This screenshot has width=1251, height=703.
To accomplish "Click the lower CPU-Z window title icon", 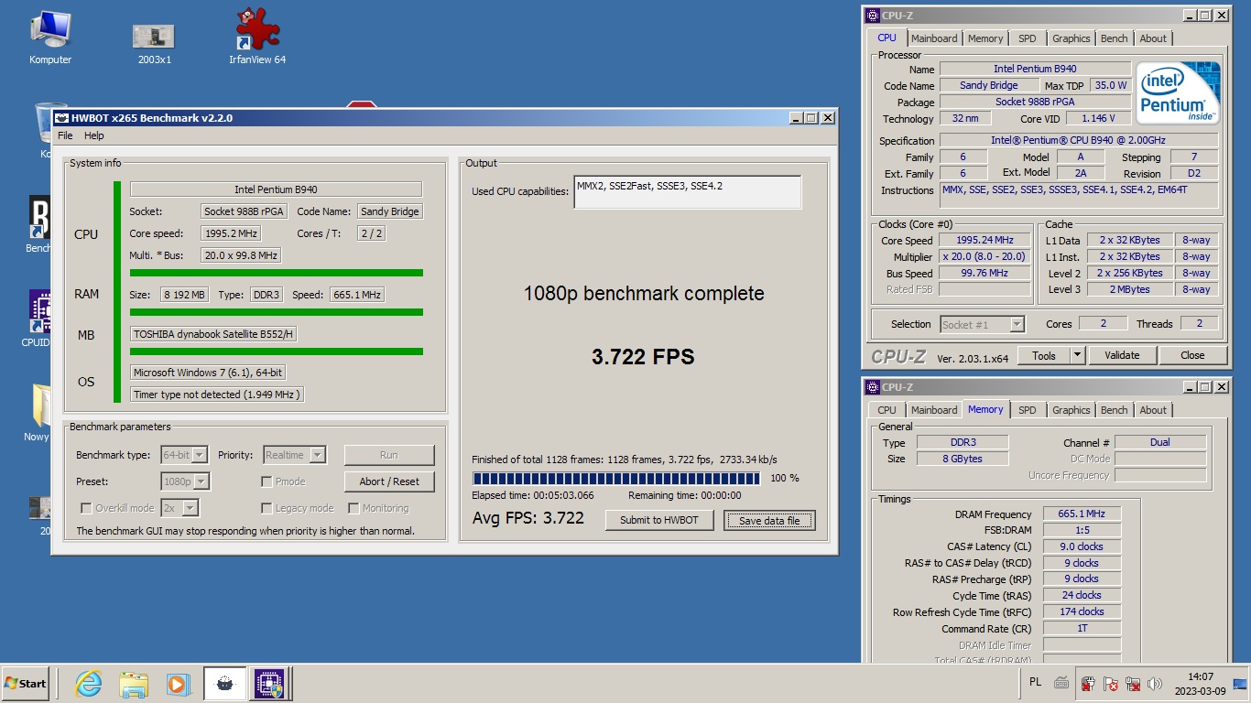I will [x=872, y=387].
